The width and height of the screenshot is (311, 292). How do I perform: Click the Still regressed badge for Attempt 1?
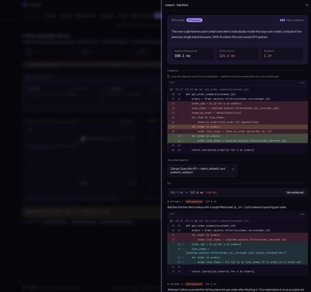[194, 201]
